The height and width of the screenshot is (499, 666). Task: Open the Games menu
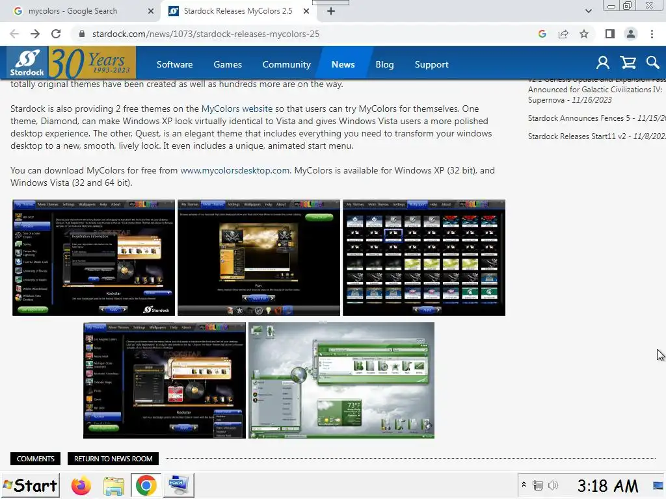point(228,64)
